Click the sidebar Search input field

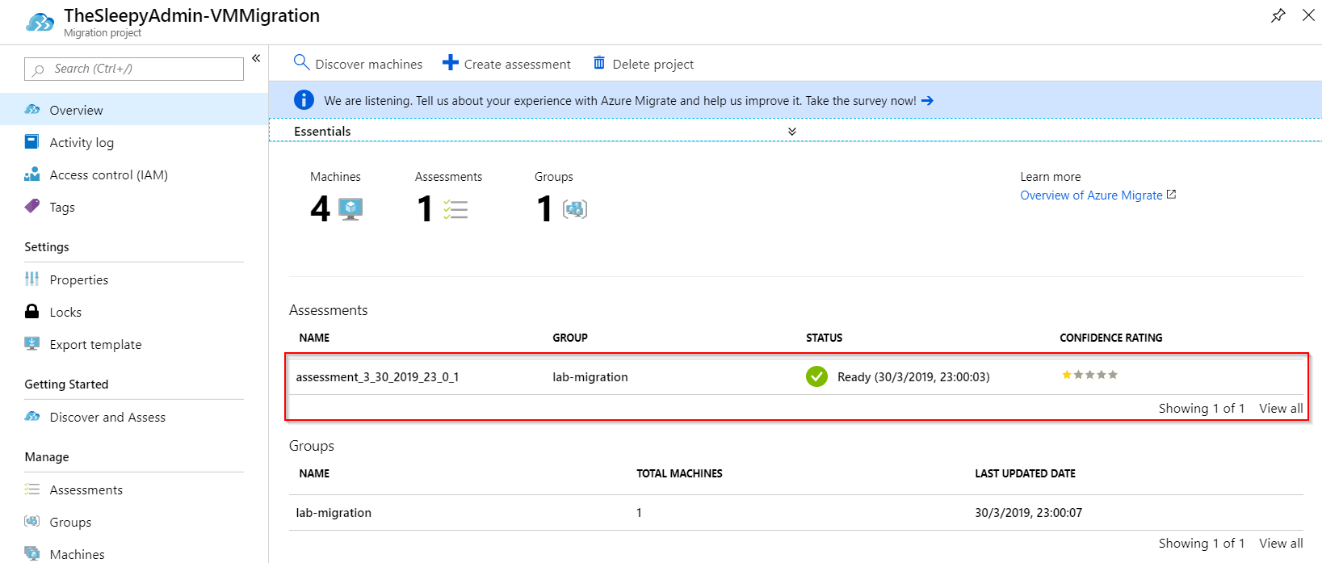point(134,69)
